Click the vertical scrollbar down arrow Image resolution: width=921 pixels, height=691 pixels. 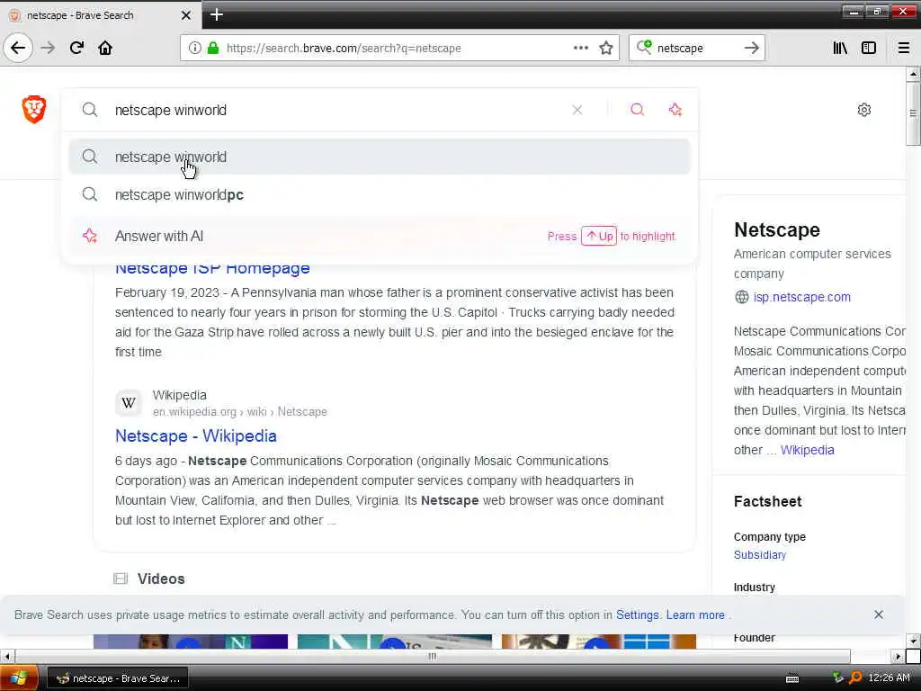(913, 640)
